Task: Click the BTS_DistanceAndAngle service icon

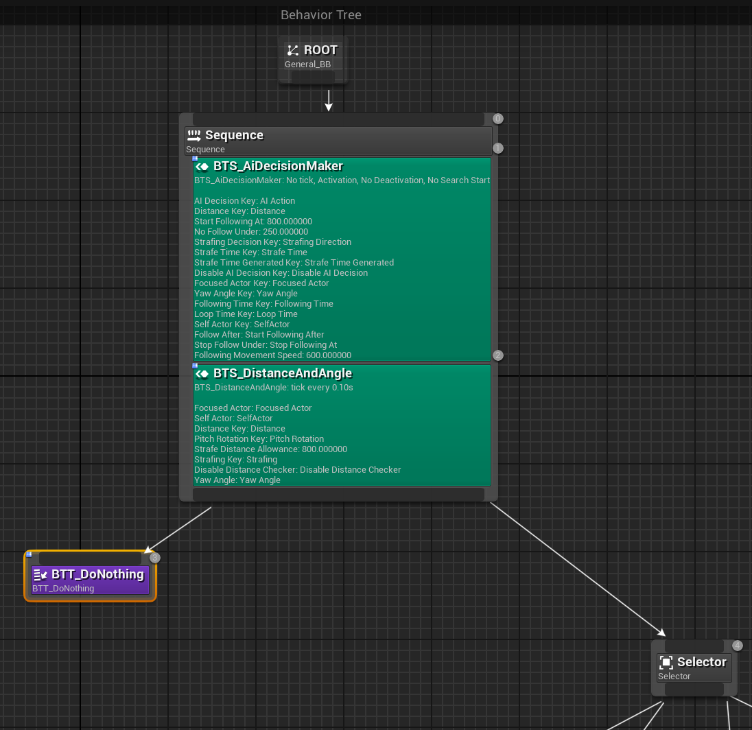Action: pos(202,374)
